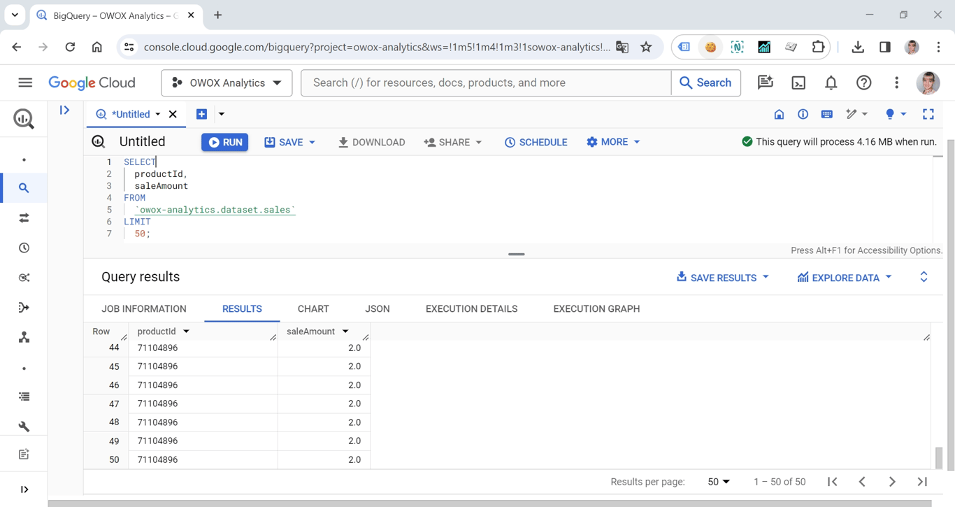The image size is (955, 507).
Task: Open the hierarchy icon in sidebar
Action: 24,338
